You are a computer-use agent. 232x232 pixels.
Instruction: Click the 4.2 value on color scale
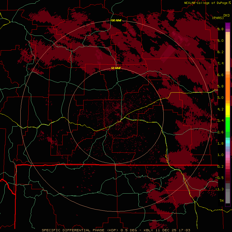220,109
